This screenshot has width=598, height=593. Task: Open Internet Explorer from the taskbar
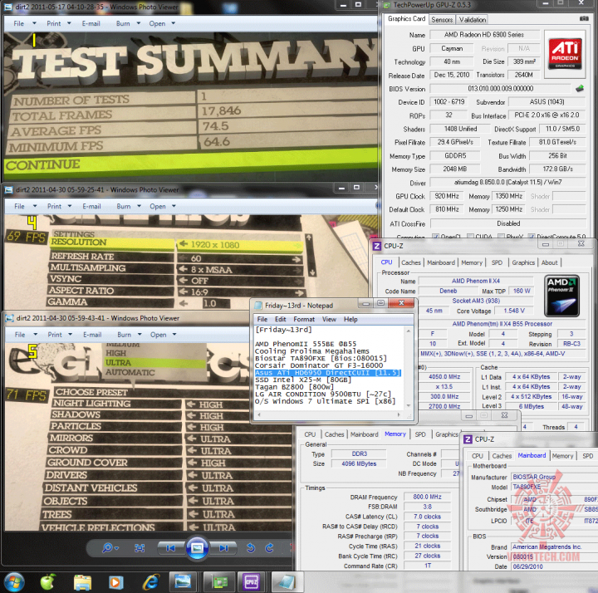[x=150, y=582]
